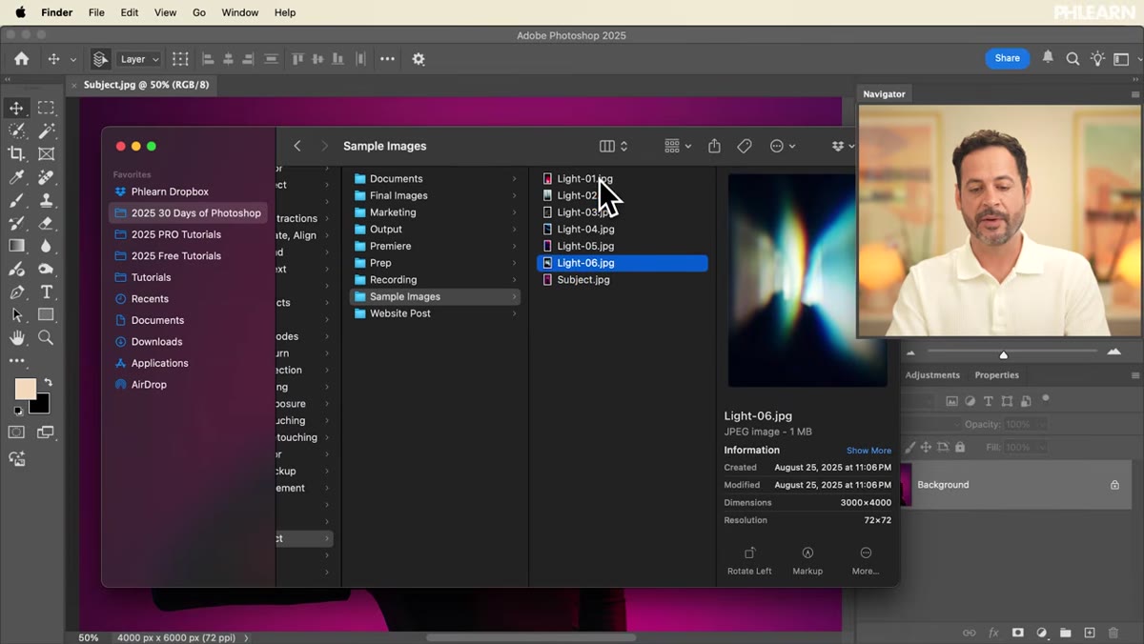This screenshot has height=644, width=1144.
Task: Click the Finder share icon
Action: pos(714,146)
